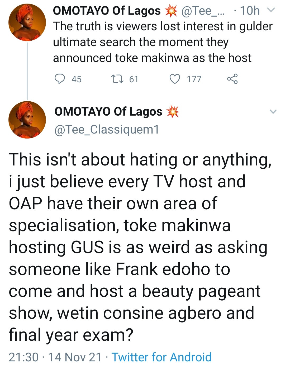This screenshot has width=285, height=365.
Task: Open the chevron menu on the main tweet
Action: pyautogui.click(x=273, y=112)
